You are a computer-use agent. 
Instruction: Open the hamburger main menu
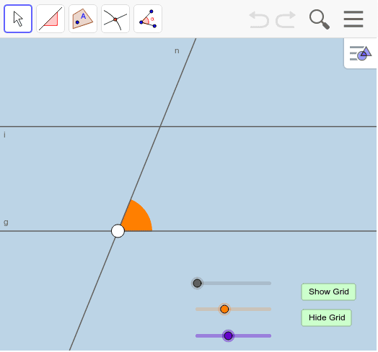click(x=353, y=19)
